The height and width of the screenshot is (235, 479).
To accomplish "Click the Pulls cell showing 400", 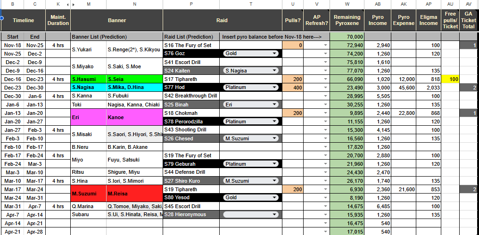I will 293,88.
